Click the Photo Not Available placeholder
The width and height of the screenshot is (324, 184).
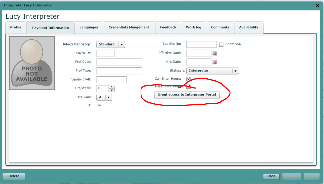[32, 63]
